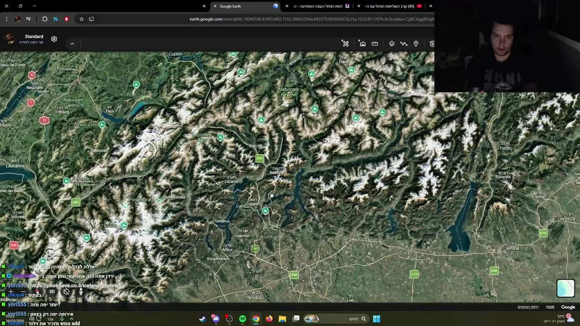Open the data attribution link beside 100%

pyautogui.click(x=528, y=307)
